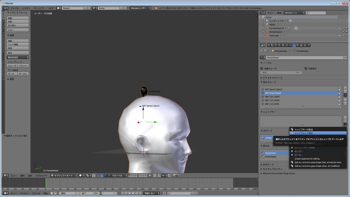Click the 回転 button
Image resolution: width=350 pixels, height=197 pixels.
[18, 22]
